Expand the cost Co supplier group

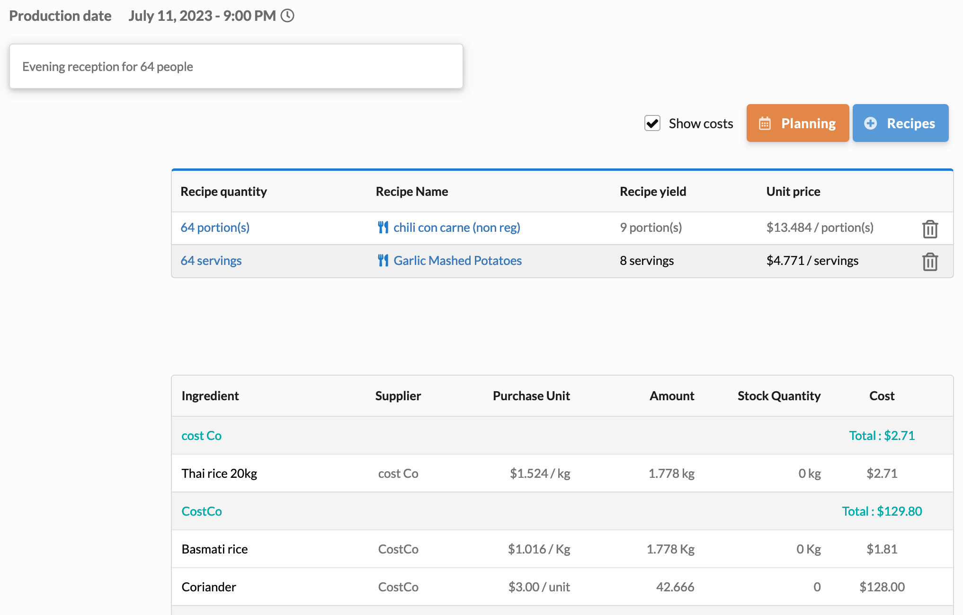(201, 435)
